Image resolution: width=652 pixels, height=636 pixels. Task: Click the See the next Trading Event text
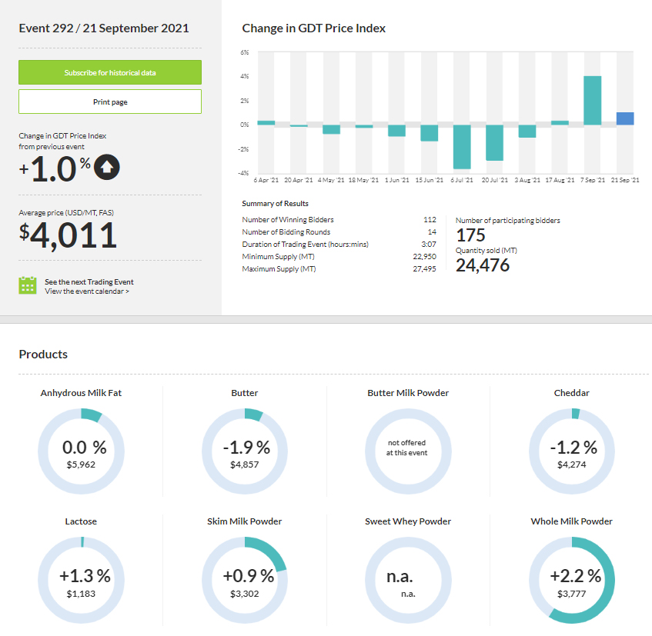(89, 282)
